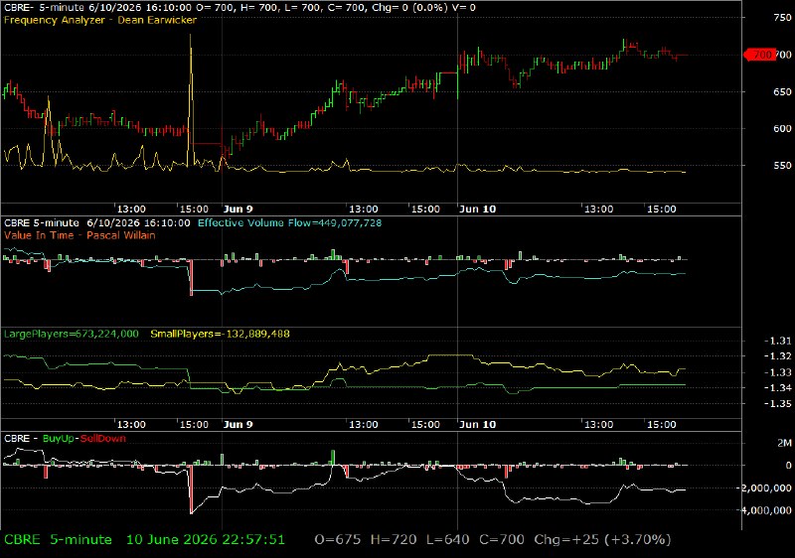Click the 'L=640' status bar value
Viewport: 795px width, 558px height.
[x=448, y=540]
